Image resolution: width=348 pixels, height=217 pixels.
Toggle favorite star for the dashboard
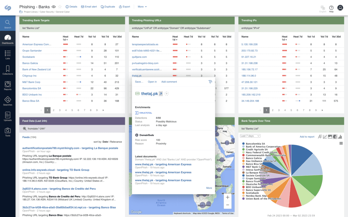[x=60, y=7]
